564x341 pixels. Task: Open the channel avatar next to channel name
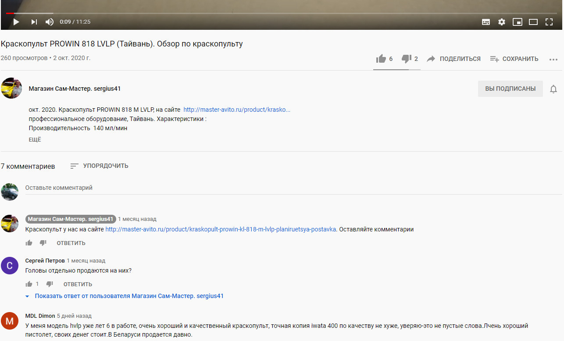(11, 89)
